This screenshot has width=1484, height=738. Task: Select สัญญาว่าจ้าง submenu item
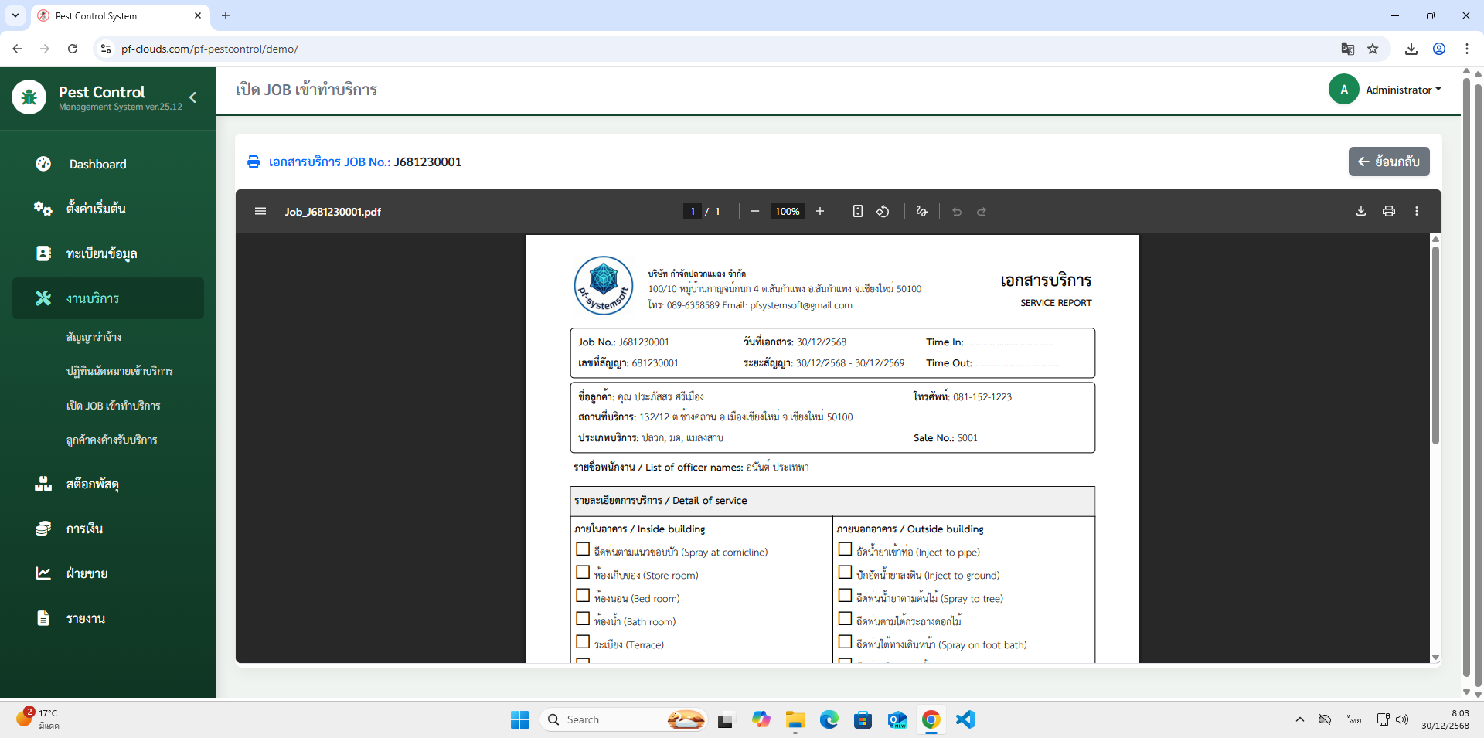94,337
